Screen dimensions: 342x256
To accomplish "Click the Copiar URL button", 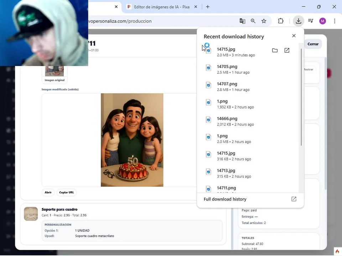I will (x=67, y=192).
